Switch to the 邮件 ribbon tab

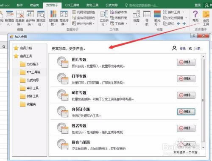[20, 5]
